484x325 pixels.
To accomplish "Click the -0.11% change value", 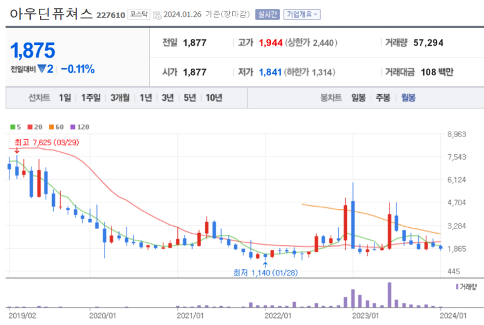I will coord(78,69).
